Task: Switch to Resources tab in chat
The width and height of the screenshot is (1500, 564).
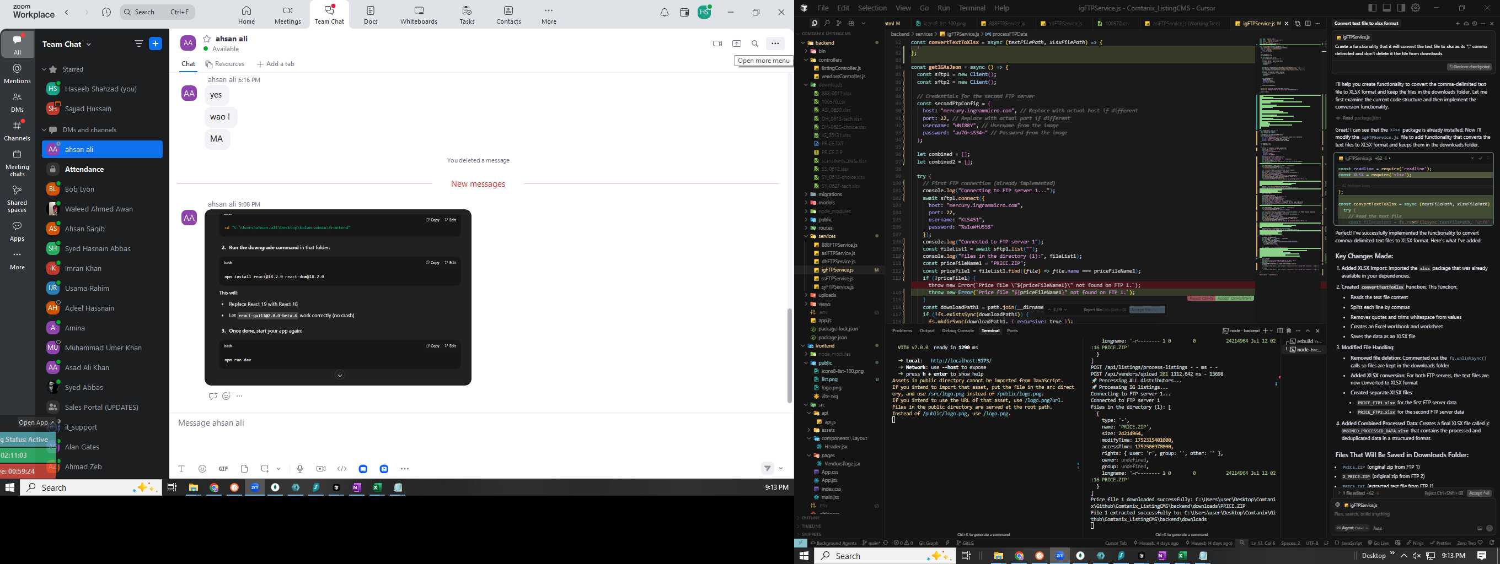Action: click(225, 64)
